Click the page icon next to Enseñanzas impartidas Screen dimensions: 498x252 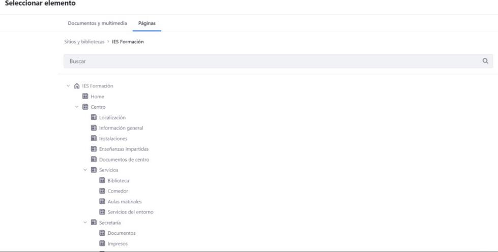[x=94, y=148]
